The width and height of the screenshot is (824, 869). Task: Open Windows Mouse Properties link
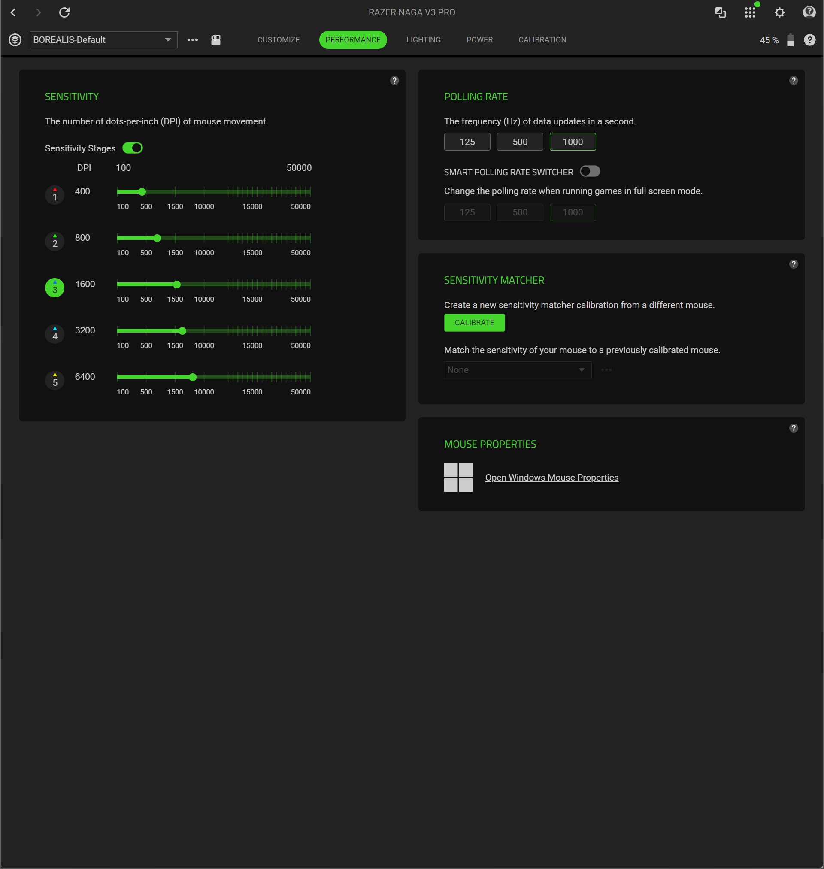pos(551,477)
